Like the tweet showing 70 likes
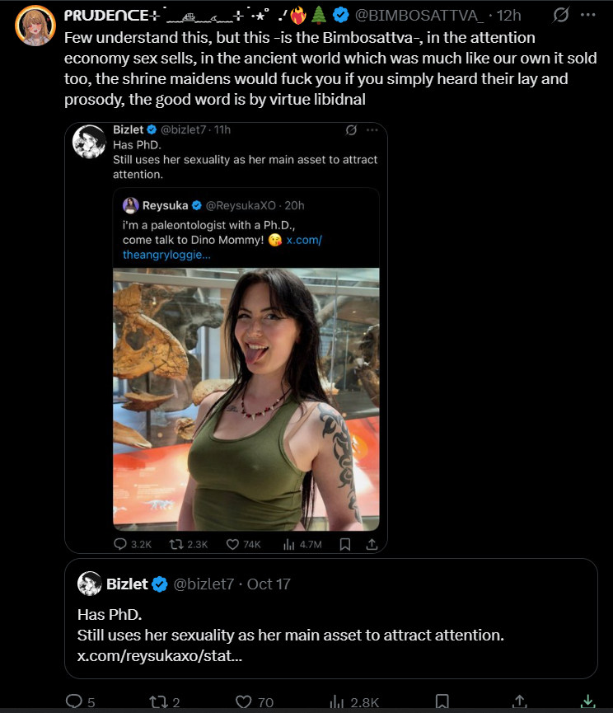 pyautogui.click(x=244, y=701)
